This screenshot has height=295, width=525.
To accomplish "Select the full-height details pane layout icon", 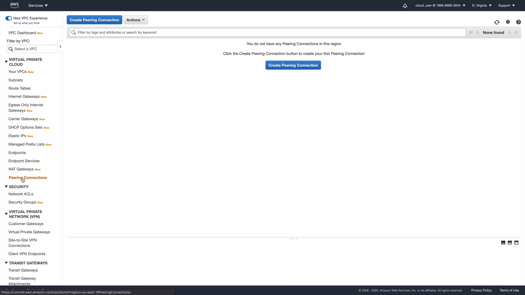I will pyautogui.click(x=516, y=243).
